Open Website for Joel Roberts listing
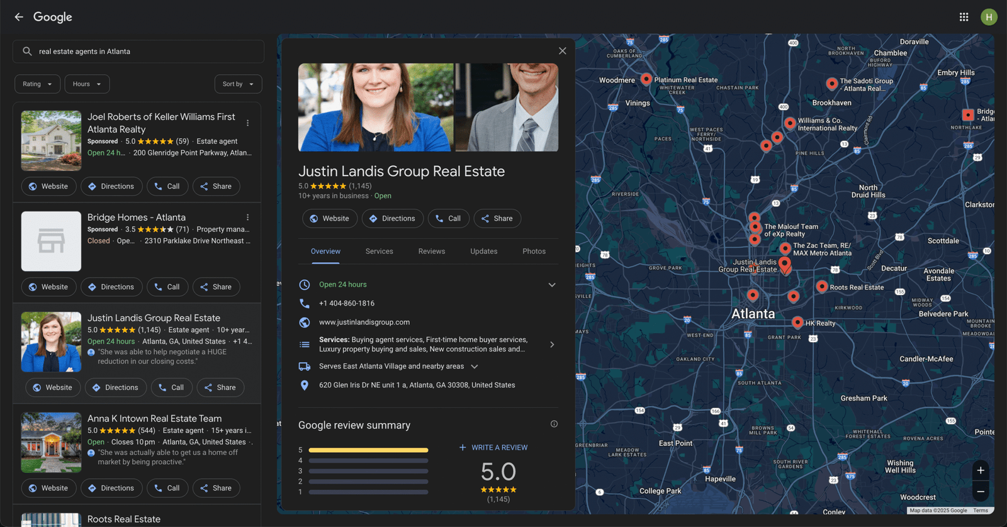1007x527 pixels. (48, 187)
